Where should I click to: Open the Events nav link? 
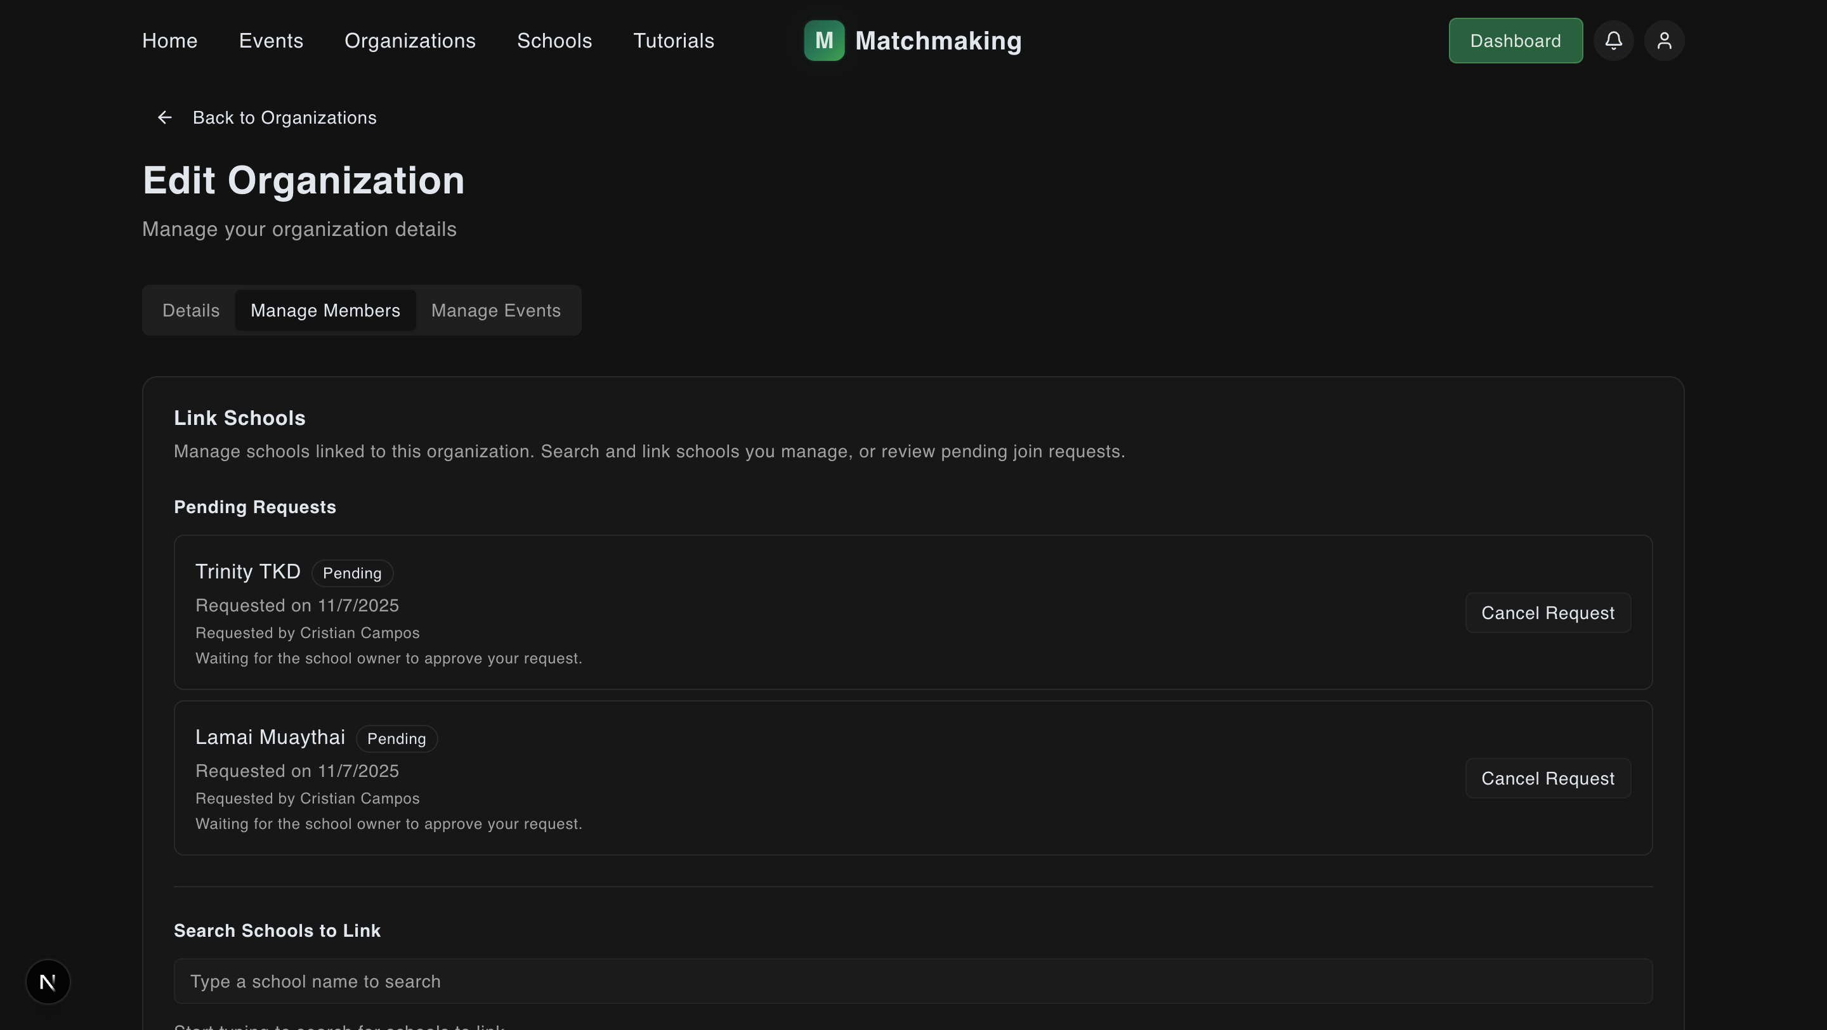pos(271,41)
